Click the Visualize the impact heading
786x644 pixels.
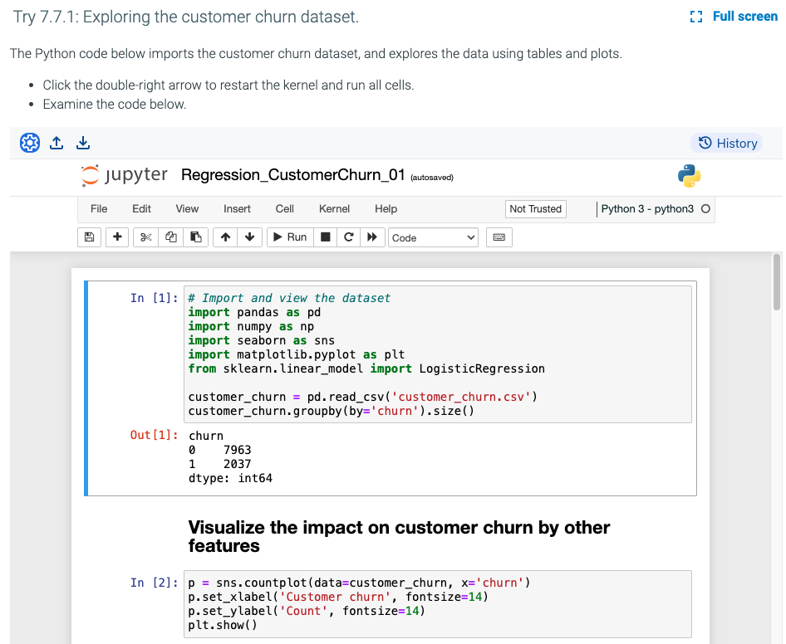click(399, 536)
